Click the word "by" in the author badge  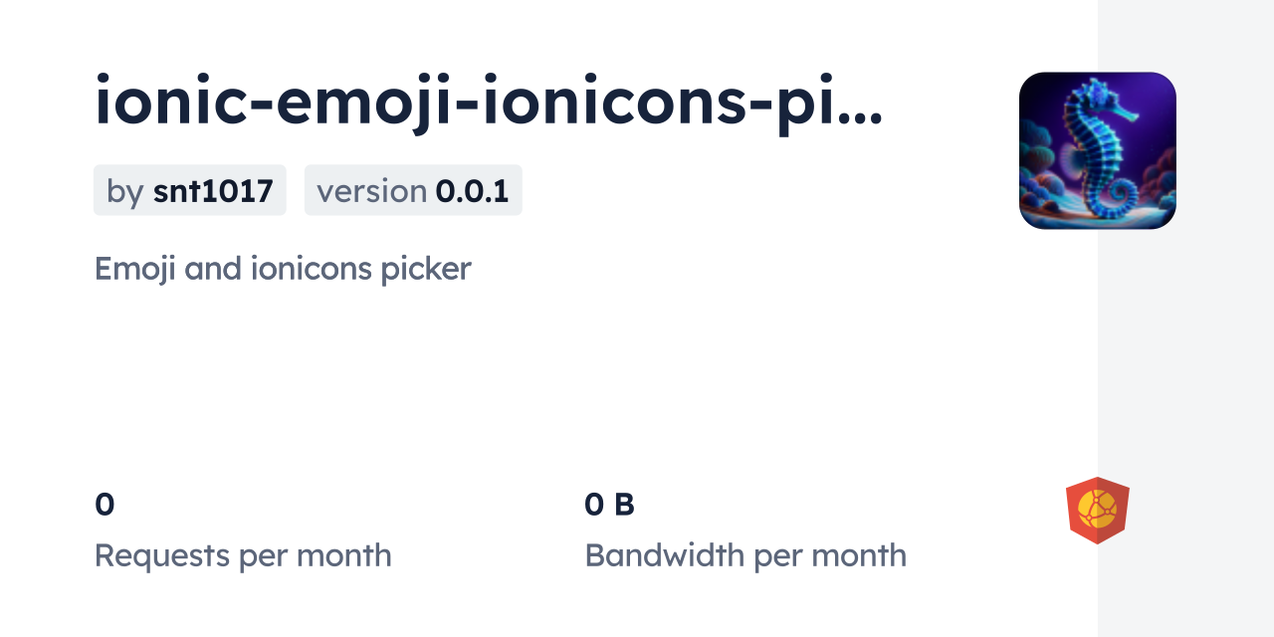pos(124,190)
